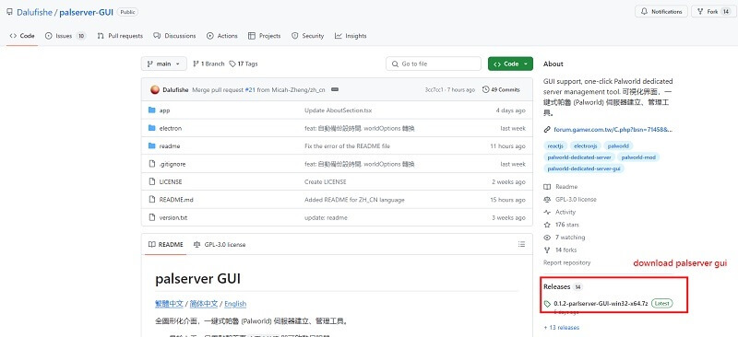Image resolution: width=738 pixels, height=337 pixels.
Task: Click the LICENSE file icon
Action: pos(151,181)
